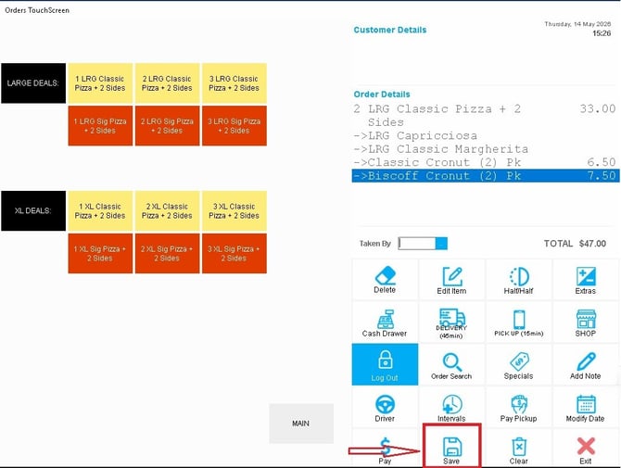Click the Taken By input field

point(417,244)
